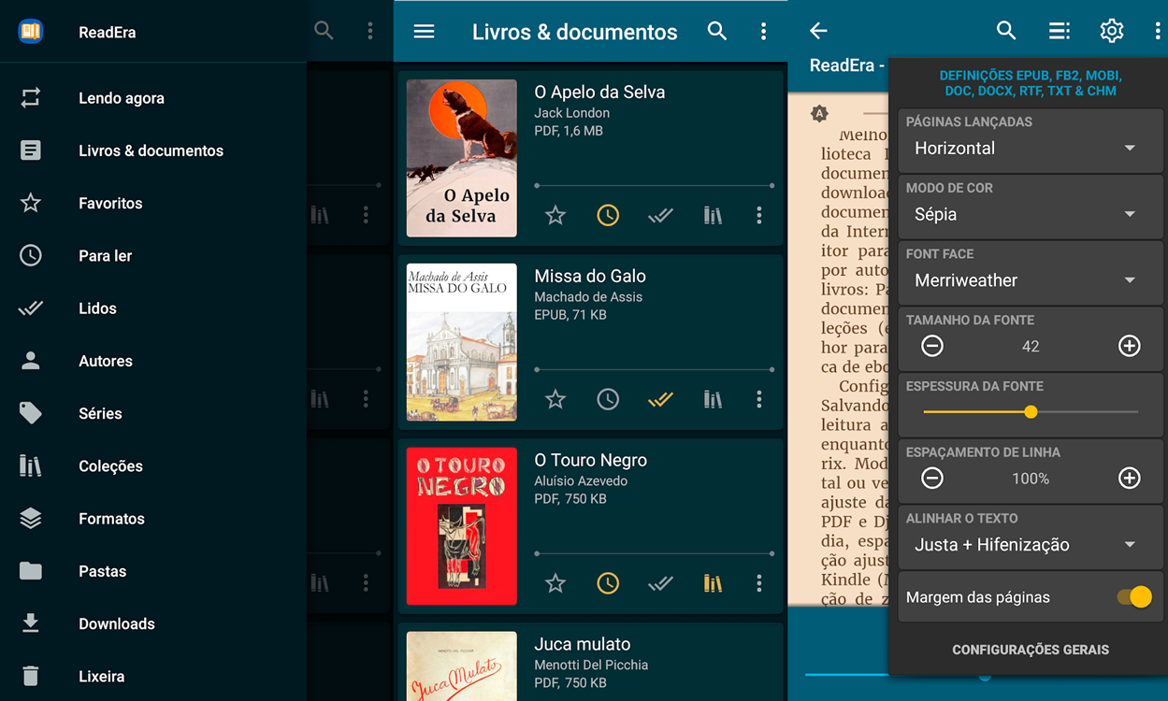Open Para ler in the drawer
The image size is (1168, 701).
click(153, 255)
